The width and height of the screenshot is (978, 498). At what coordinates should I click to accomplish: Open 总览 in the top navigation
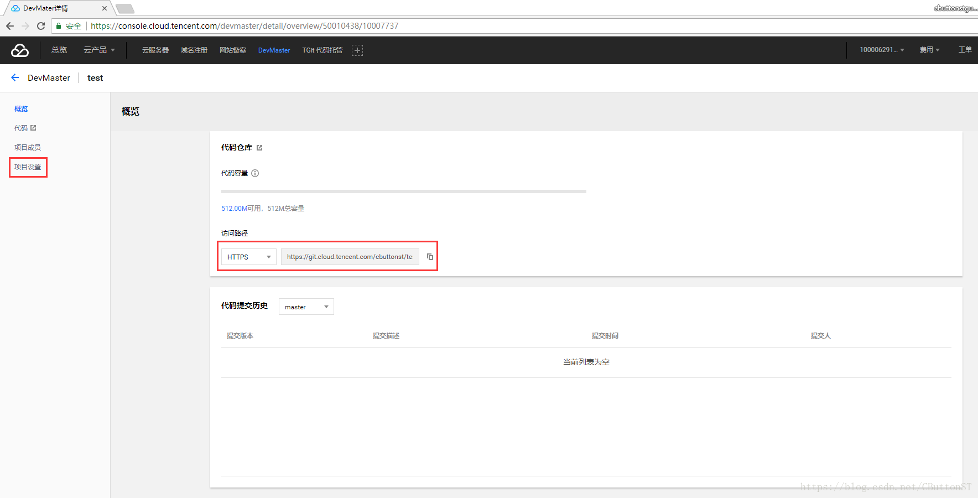pos(59,50)
